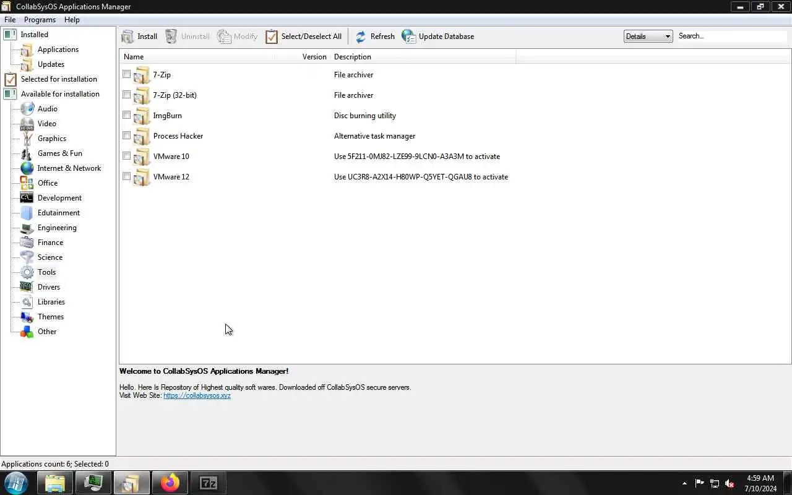Open the Internet & Network globe icon

[x=27, y=168]
